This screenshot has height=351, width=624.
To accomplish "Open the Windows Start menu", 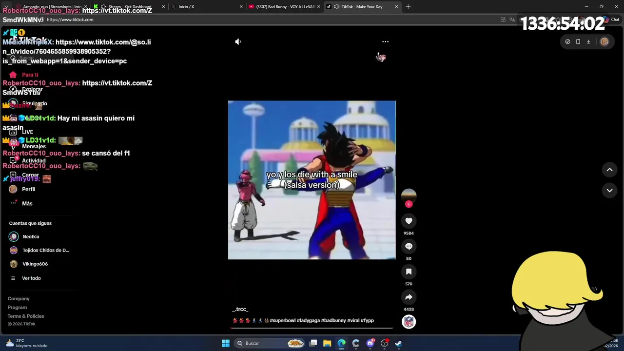I will pyautogui.click(x=226, y=343).
